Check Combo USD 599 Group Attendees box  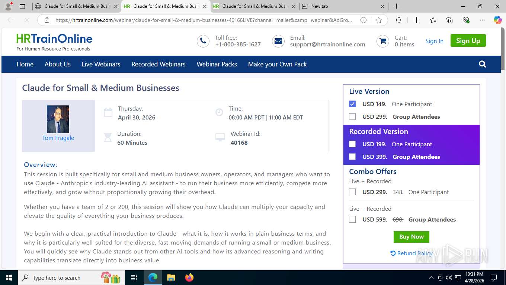tap(352, 219)
